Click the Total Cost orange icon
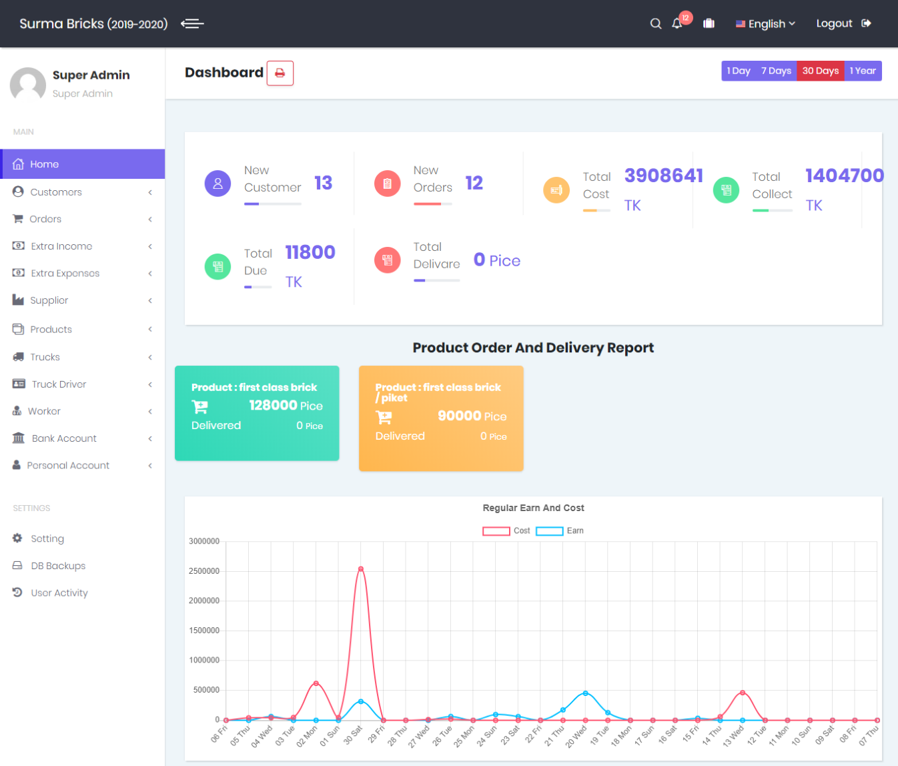 [556, 190]
